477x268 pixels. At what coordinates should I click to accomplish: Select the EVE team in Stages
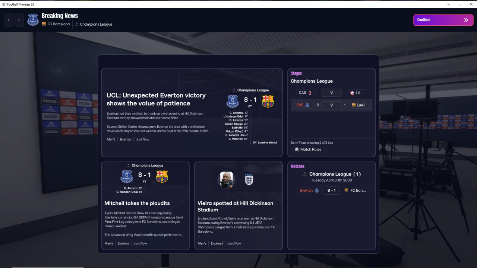click(303, 105)
